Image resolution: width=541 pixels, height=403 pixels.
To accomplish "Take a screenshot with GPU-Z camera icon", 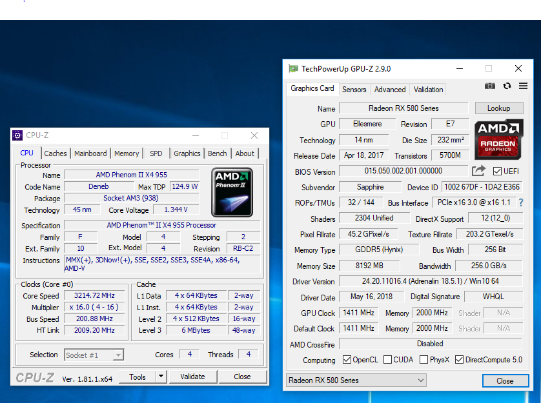I will 489,86.
